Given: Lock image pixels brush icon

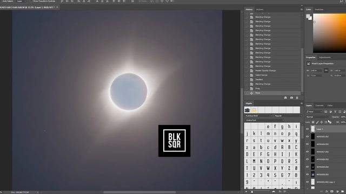Looking at the screenshot, I should click(317, 122).
